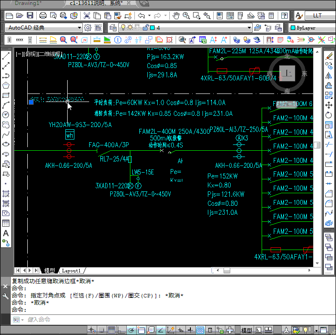Click the Plot printer icon
Screen dimensions: 336x335
pos(43,16)
